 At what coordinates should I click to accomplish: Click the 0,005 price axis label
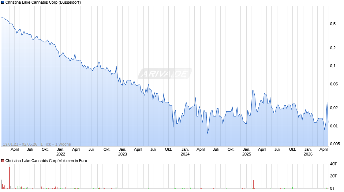click(335, 144)
